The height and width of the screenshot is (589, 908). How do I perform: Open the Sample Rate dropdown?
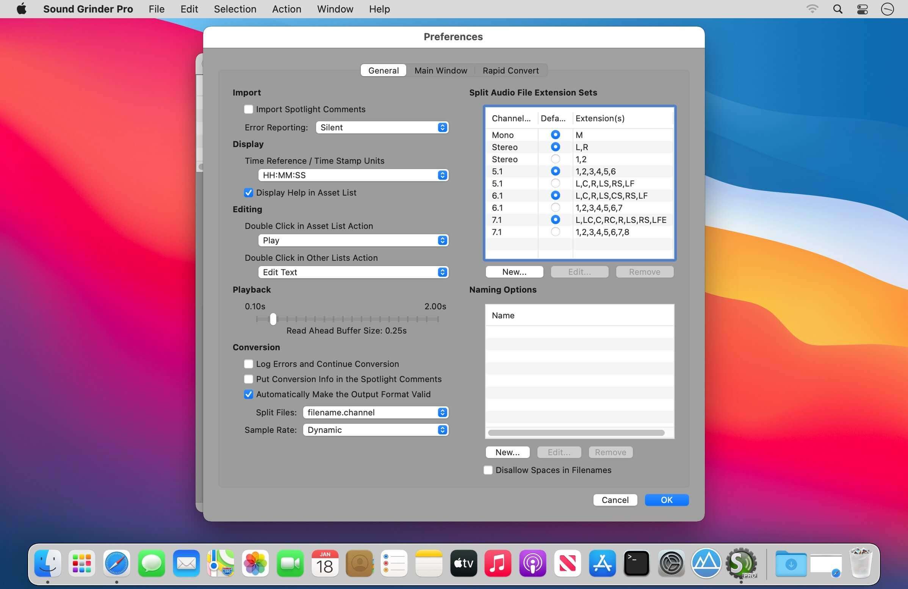376,430
